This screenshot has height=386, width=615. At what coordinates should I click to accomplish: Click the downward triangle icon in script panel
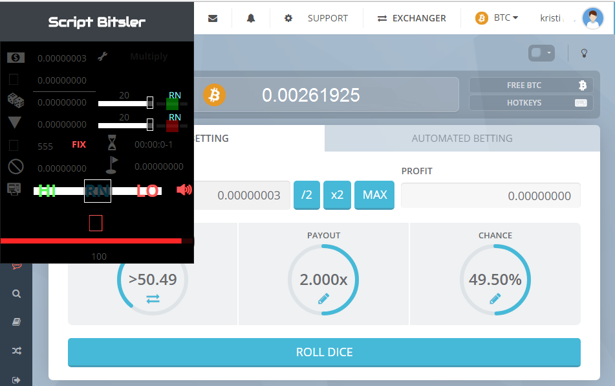(x=15, y=122)
